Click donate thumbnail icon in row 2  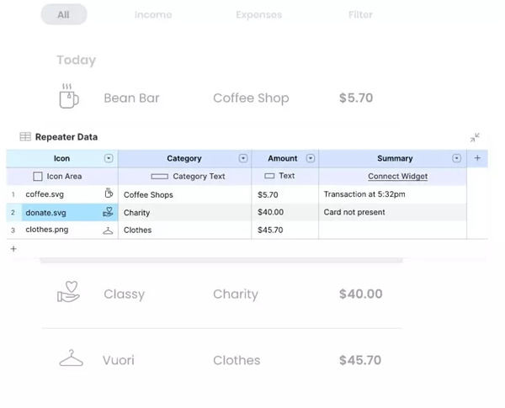pos(108,212)
